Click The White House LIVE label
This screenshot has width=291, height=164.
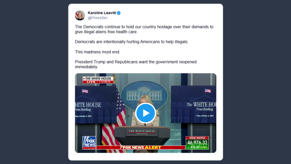(98, 80)
